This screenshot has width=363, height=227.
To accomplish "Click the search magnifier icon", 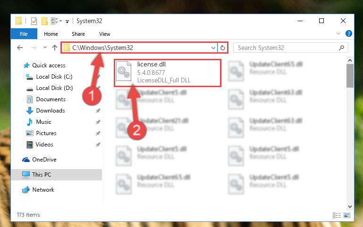I will [341, 48].
